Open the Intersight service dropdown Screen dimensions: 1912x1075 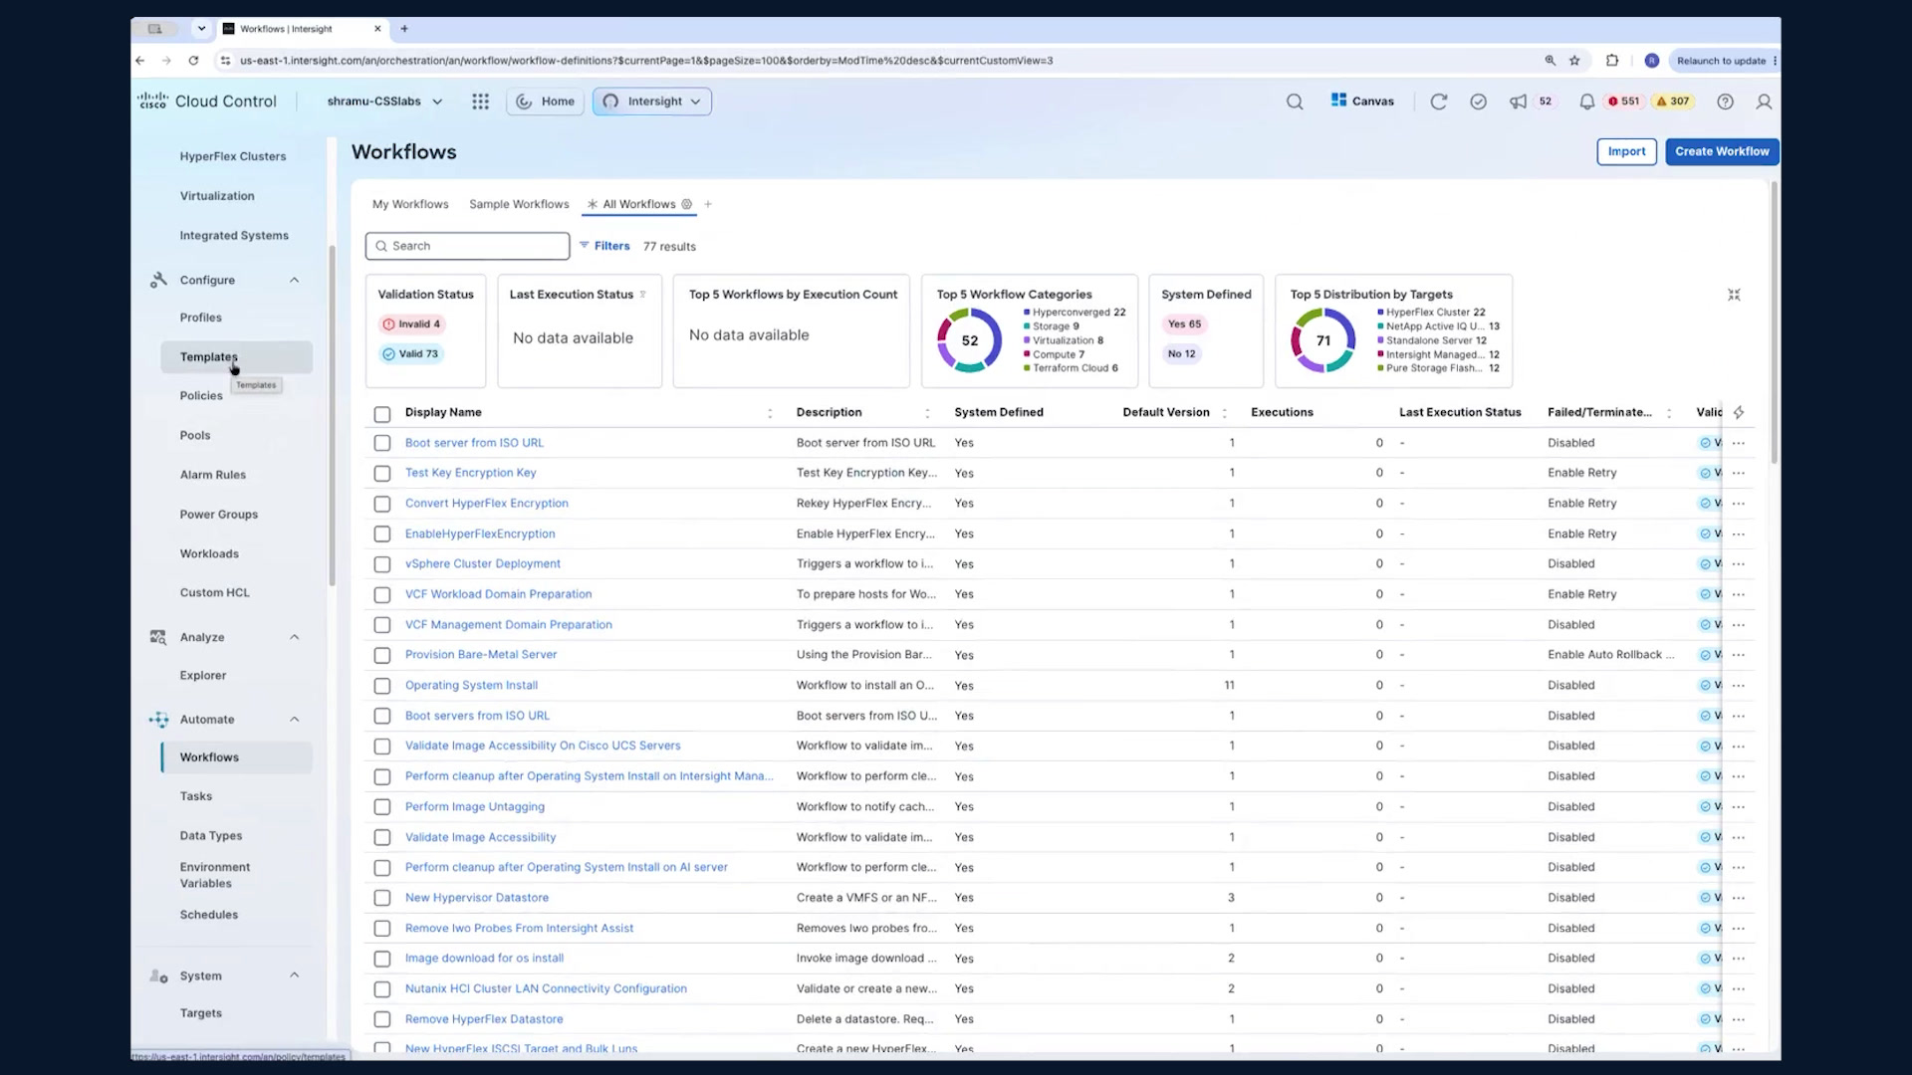point(652,102)
